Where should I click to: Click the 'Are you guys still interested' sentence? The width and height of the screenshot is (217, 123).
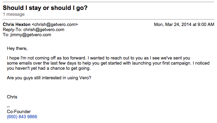(x=49, y=78)
